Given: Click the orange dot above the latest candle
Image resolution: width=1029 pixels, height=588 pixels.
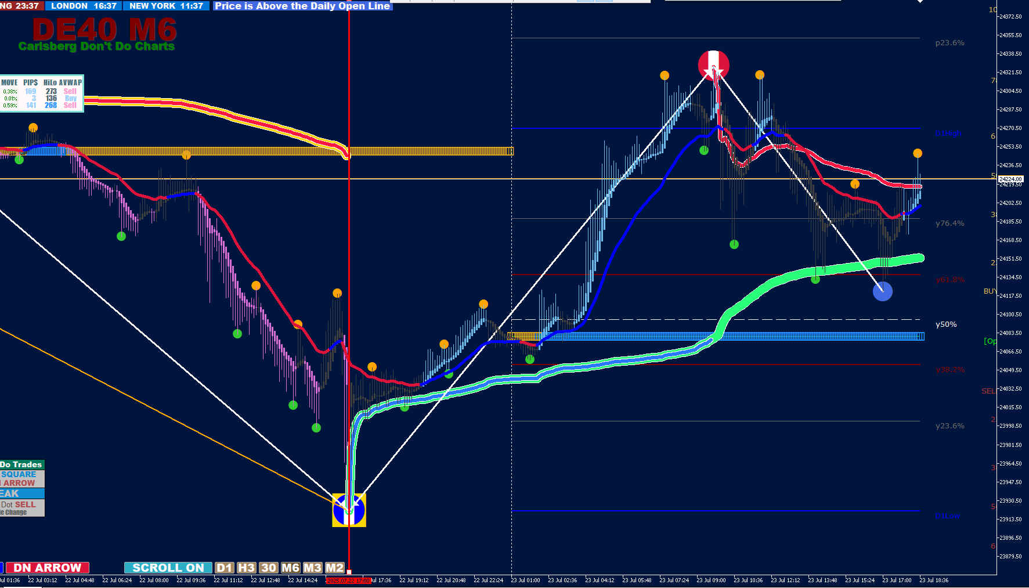Looking at the screenshot, I should (x=918, y=153).
